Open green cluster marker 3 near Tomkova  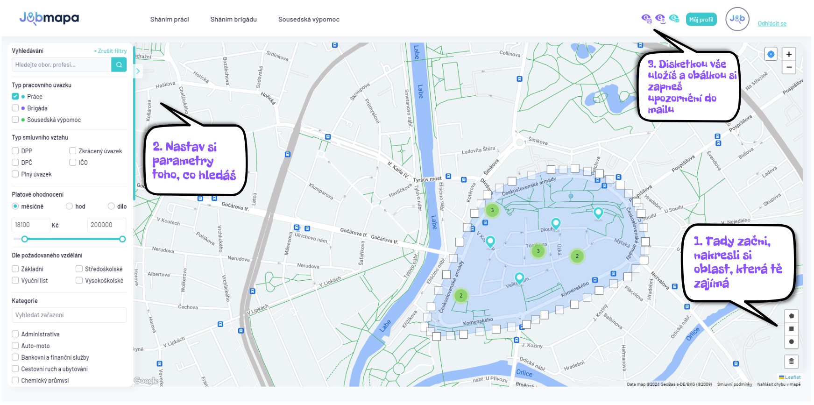click(x=538, y=251)
